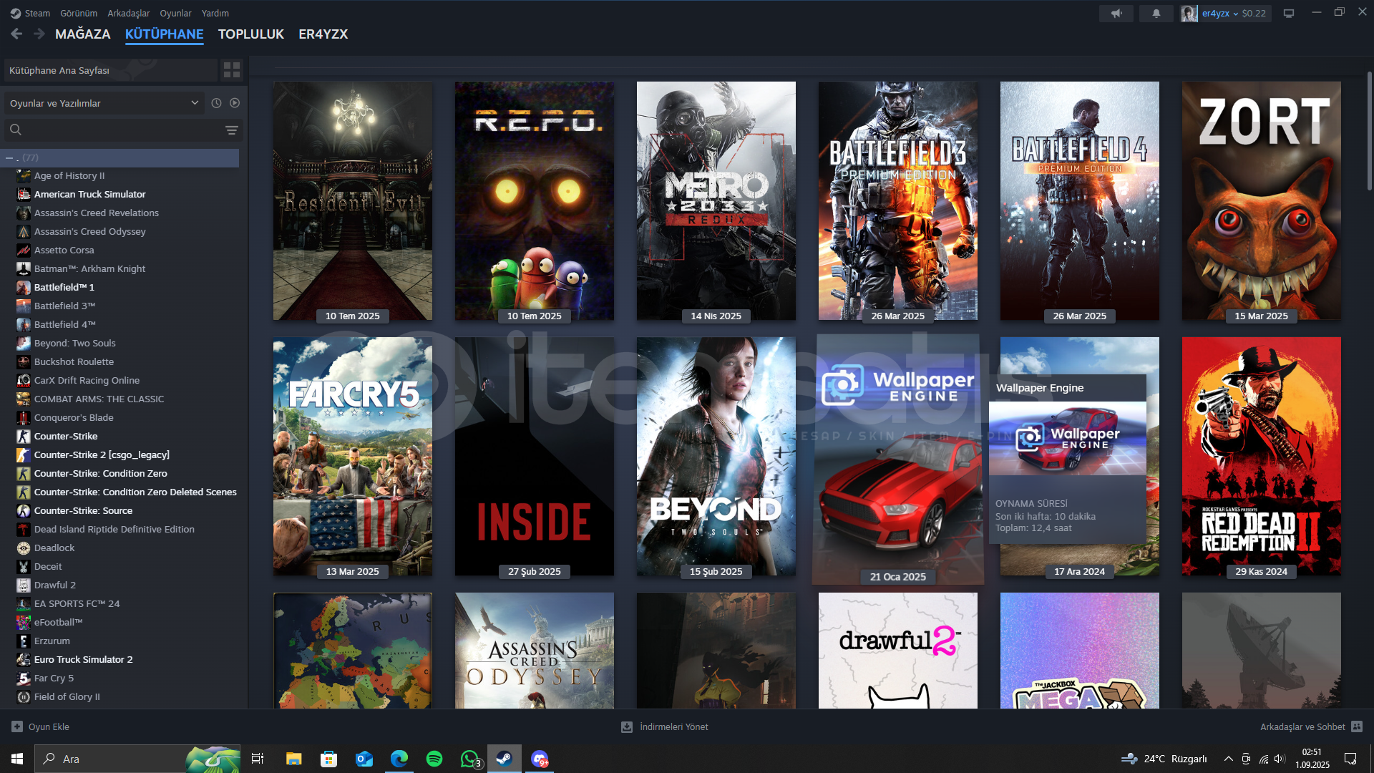Open WhatsApp from the taskbar
This screenshot has width=1374, height=773.
tap(469, 759)
